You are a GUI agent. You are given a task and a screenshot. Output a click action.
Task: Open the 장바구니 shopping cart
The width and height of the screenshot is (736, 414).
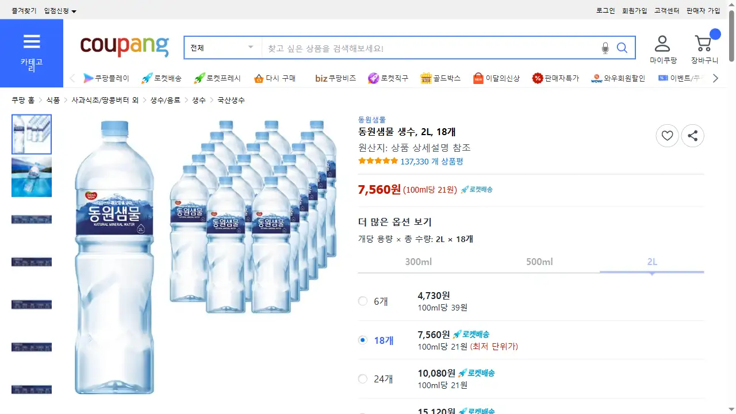pos(704,49)
